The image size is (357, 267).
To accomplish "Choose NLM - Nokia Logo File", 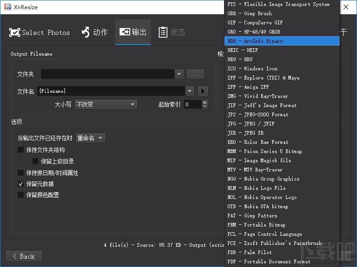I will pyautogui.click(x=282, y=188).
